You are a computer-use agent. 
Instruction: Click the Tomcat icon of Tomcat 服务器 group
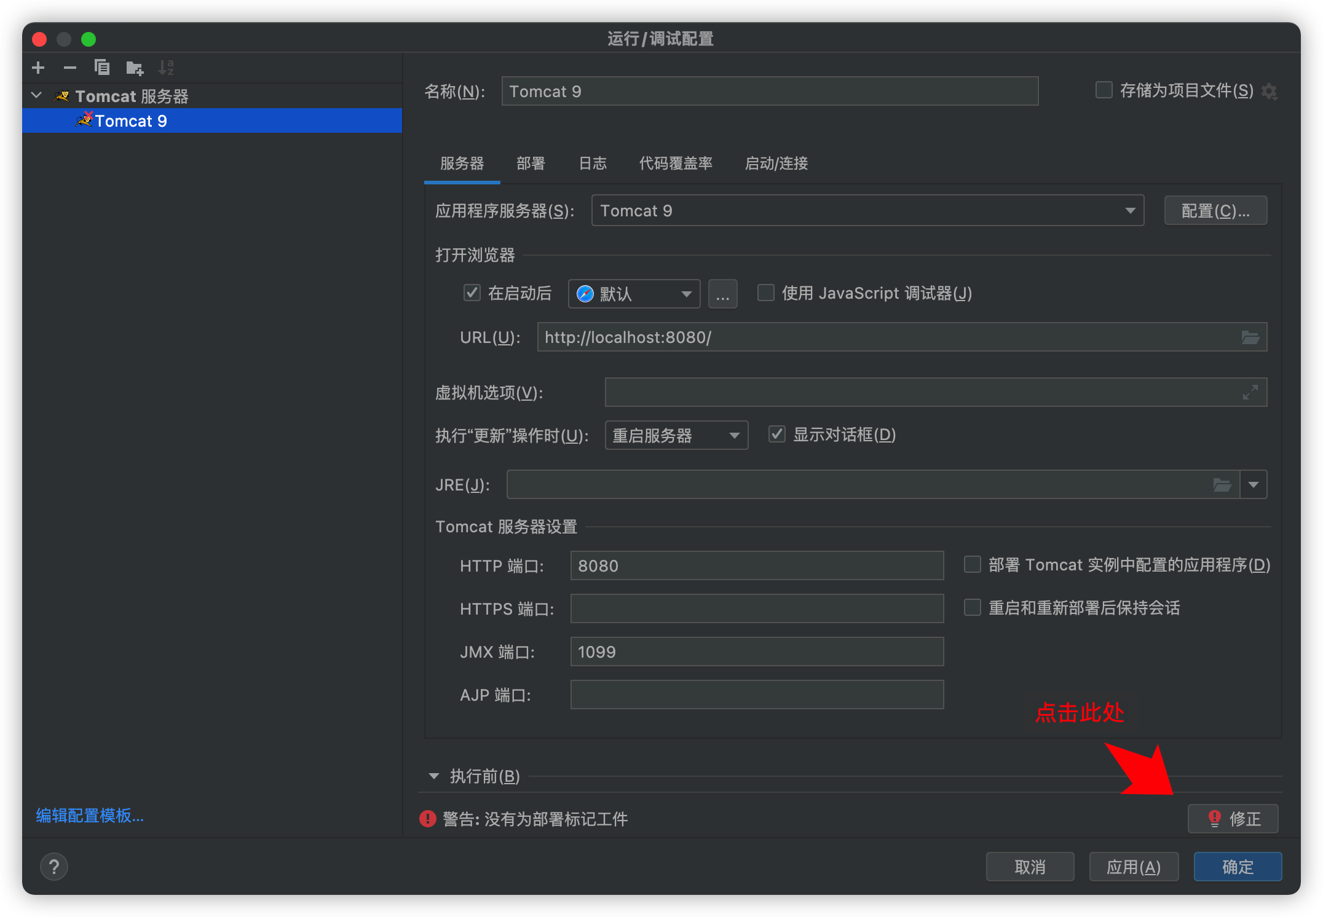pos(61,96)
